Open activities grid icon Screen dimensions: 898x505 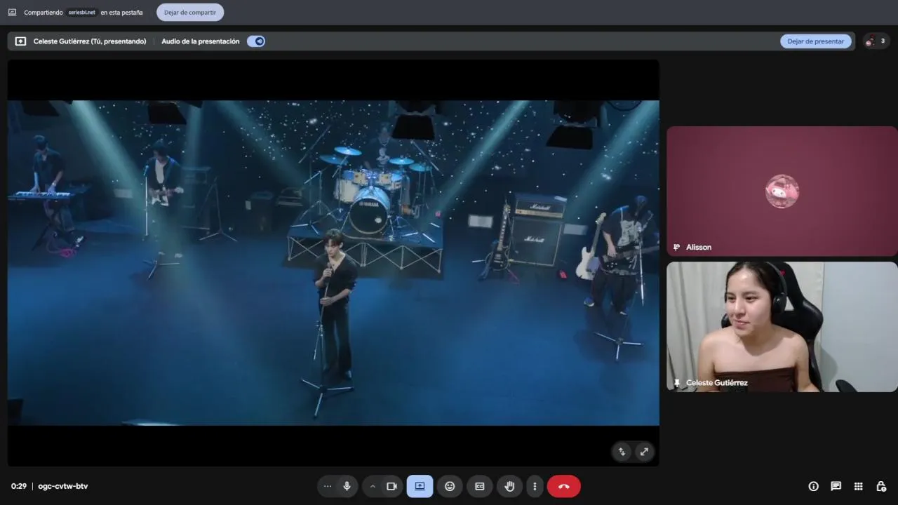(x=858, y=486)
